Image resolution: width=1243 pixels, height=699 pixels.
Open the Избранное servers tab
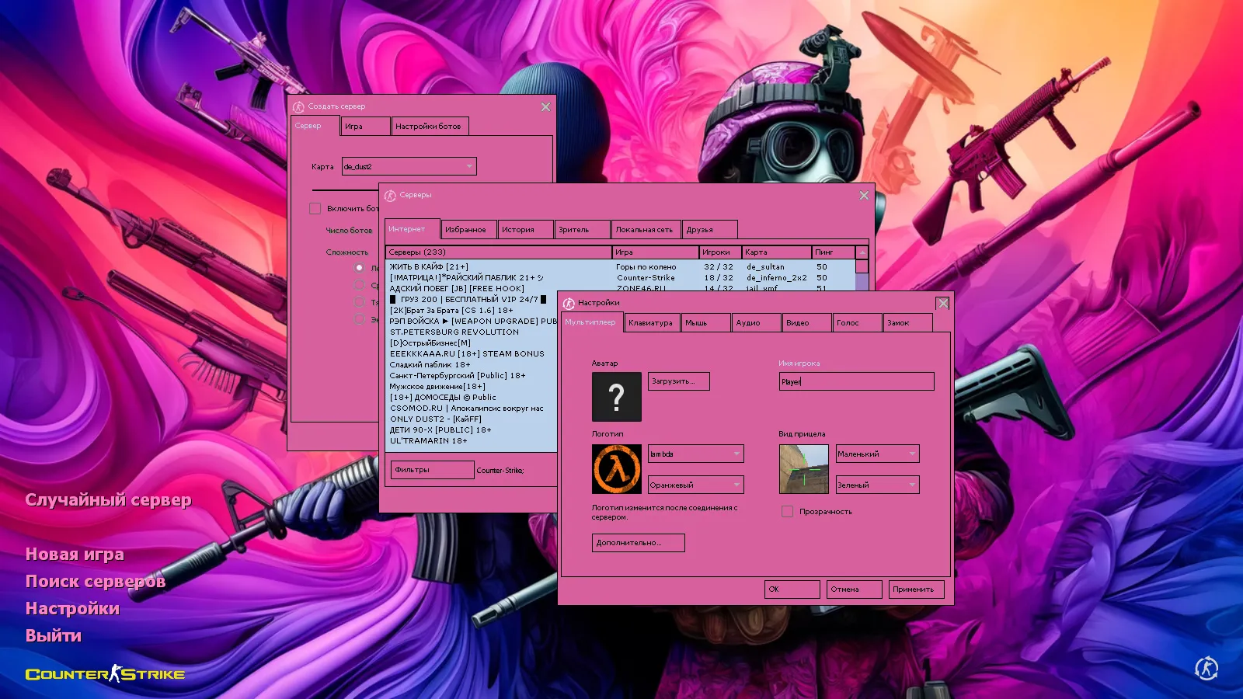point(466,230)
